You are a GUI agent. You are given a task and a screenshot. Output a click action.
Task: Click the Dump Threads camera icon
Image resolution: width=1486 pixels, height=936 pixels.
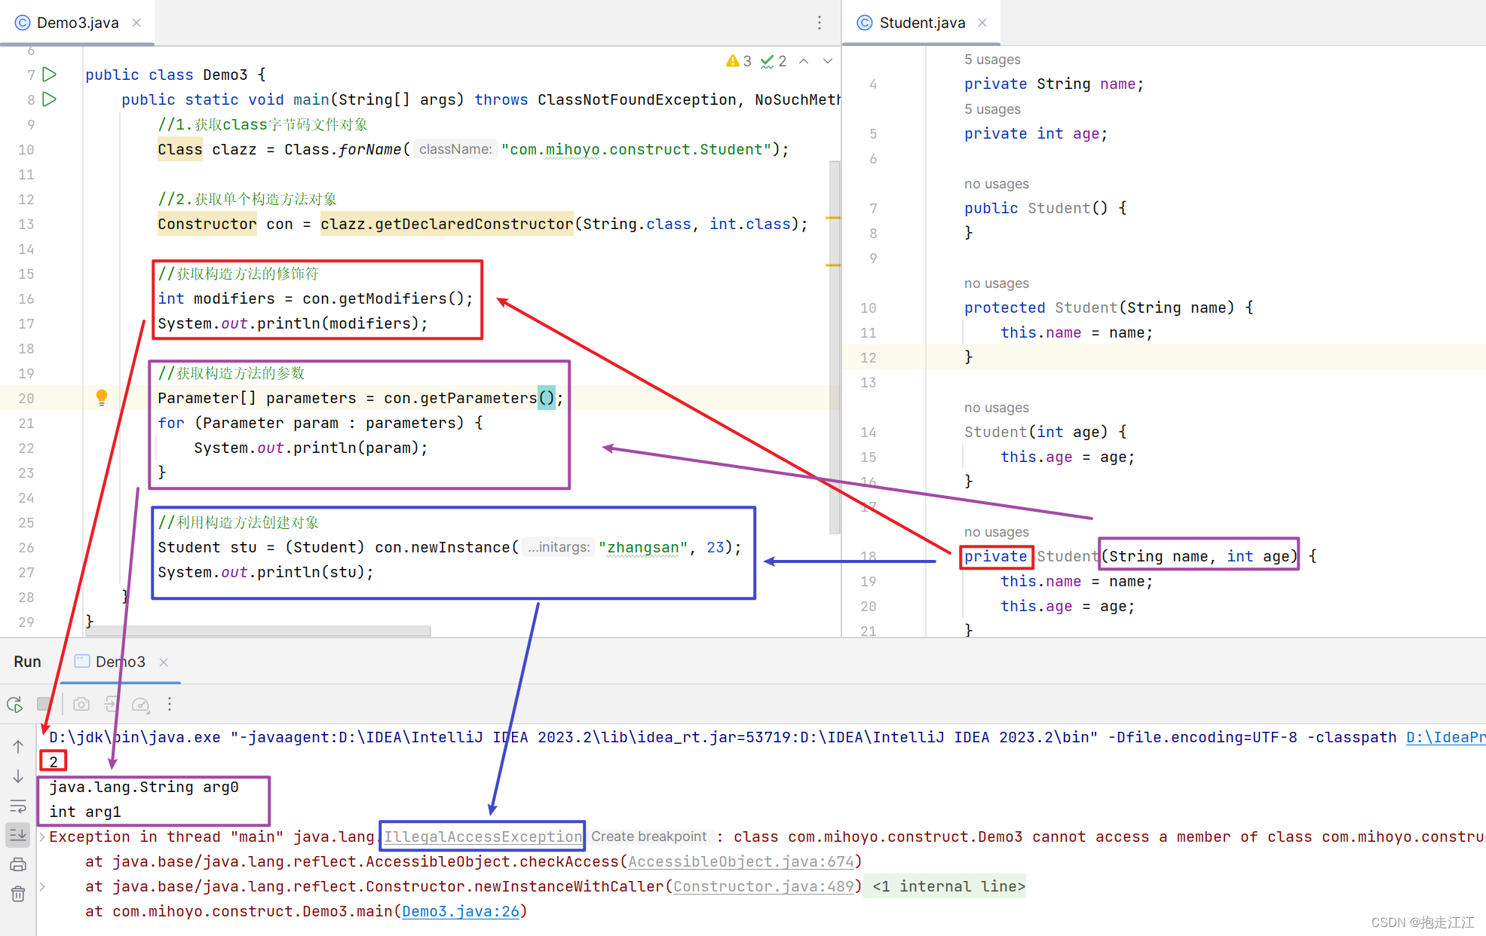click(x=81, y=705)
